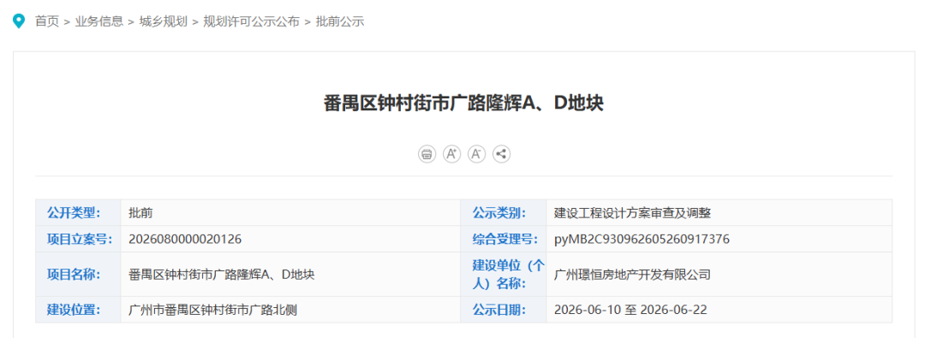Select the value 批前
The height and width of the screenshot is (338, 925).
click(x=140, y=213)
